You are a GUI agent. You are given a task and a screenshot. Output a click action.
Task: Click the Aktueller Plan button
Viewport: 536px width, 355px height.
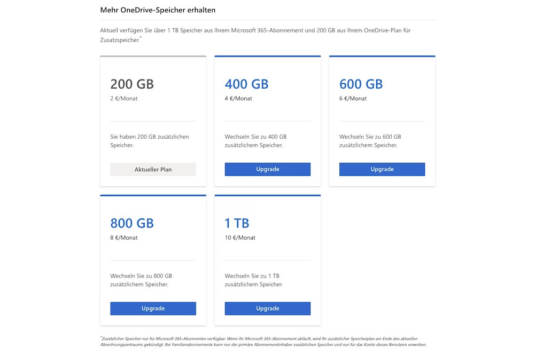click(153, 169)
